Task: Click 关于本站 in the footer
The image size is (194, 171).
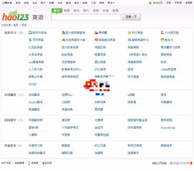Action: point(6,163)
